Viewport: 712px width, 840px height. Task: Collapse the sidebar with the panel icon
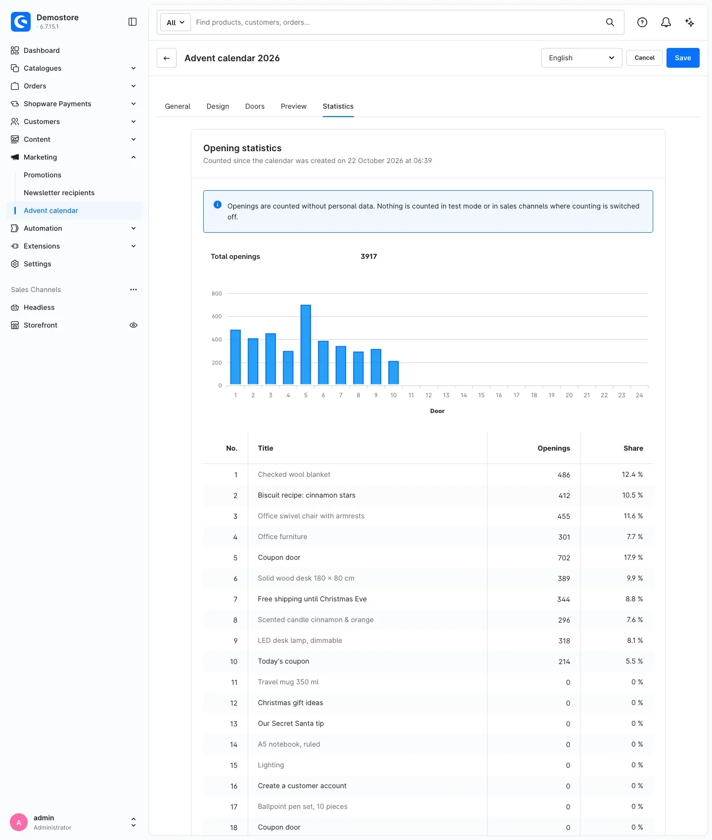pyautogui.click(x=133, y=22)
